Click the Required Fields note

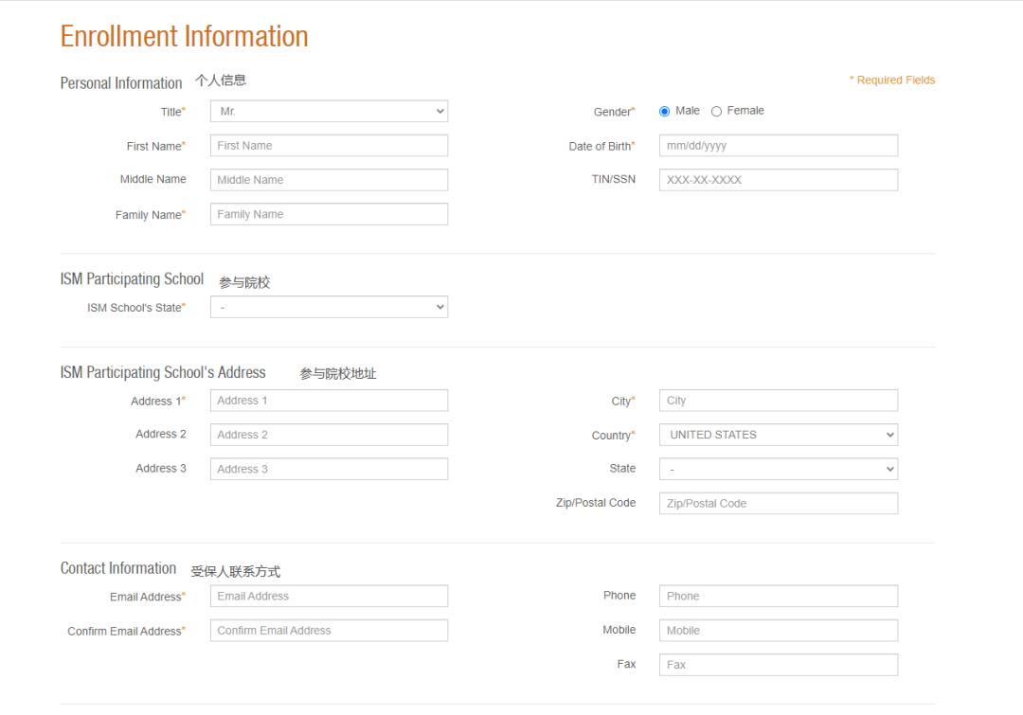[892, 80]
